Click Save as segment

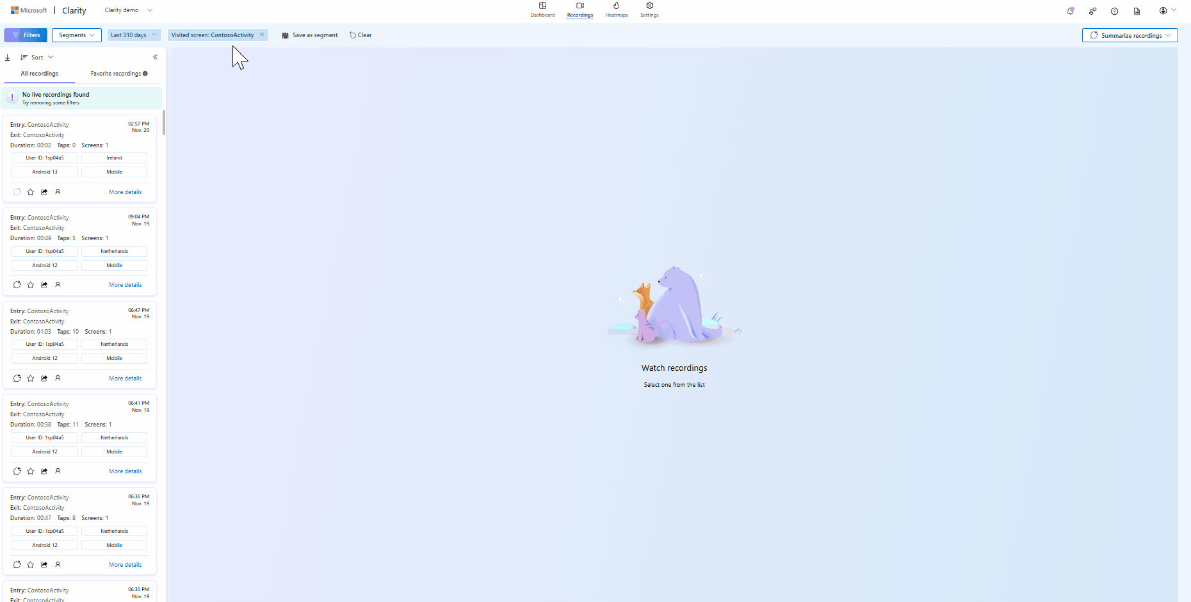click(310, 35)
